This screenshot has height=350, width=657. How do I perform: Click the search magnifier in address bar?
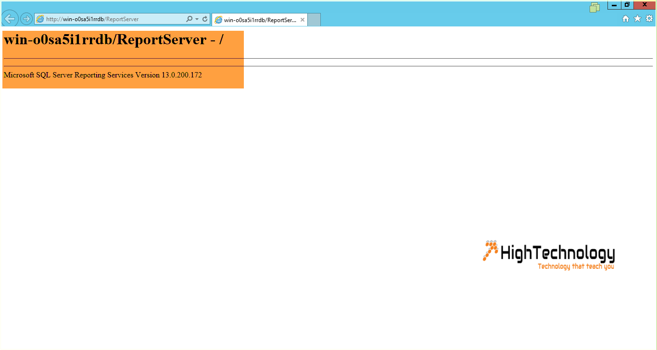[x=189, y=19]
